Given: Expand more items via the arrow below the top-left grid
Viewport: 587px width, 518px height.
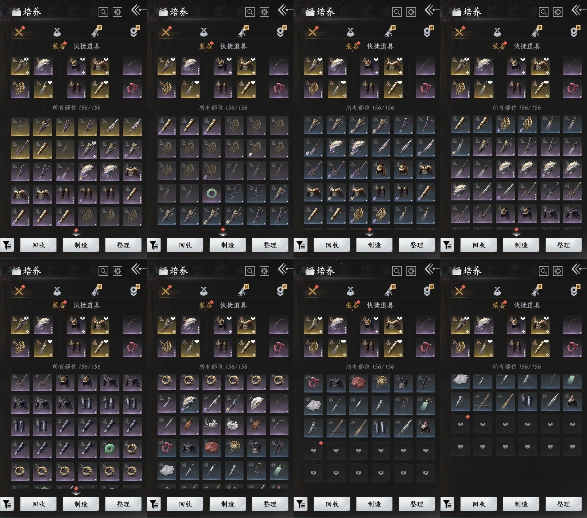Looking at the screenshot, I should (76, 232).
